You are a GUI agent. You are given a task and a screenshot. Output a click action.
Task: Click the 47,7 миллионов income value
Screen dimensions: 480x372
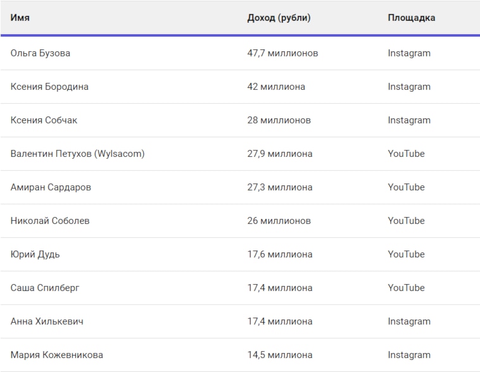click(282, 53)
